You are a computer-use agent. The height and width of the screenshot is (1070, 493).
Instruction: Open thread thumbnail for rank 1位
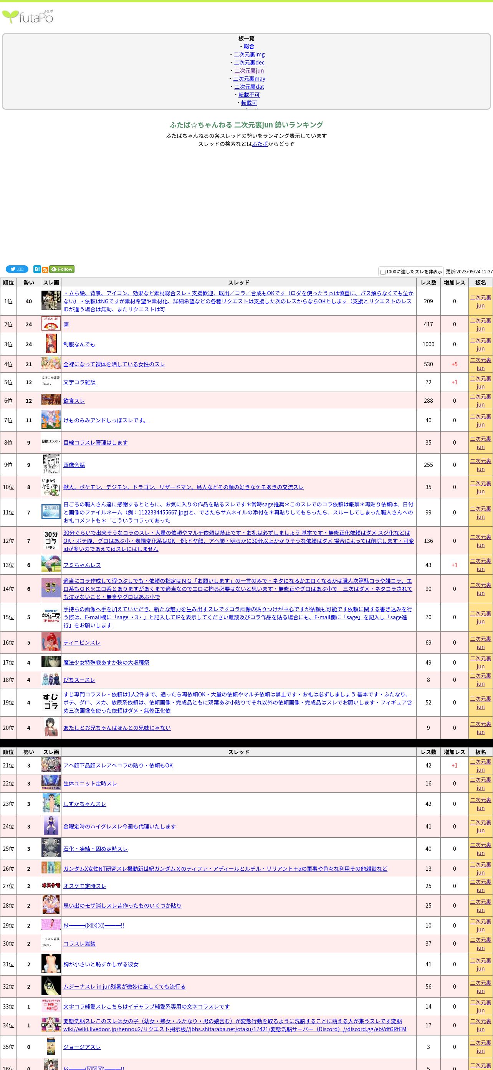[x=51, y=300]
